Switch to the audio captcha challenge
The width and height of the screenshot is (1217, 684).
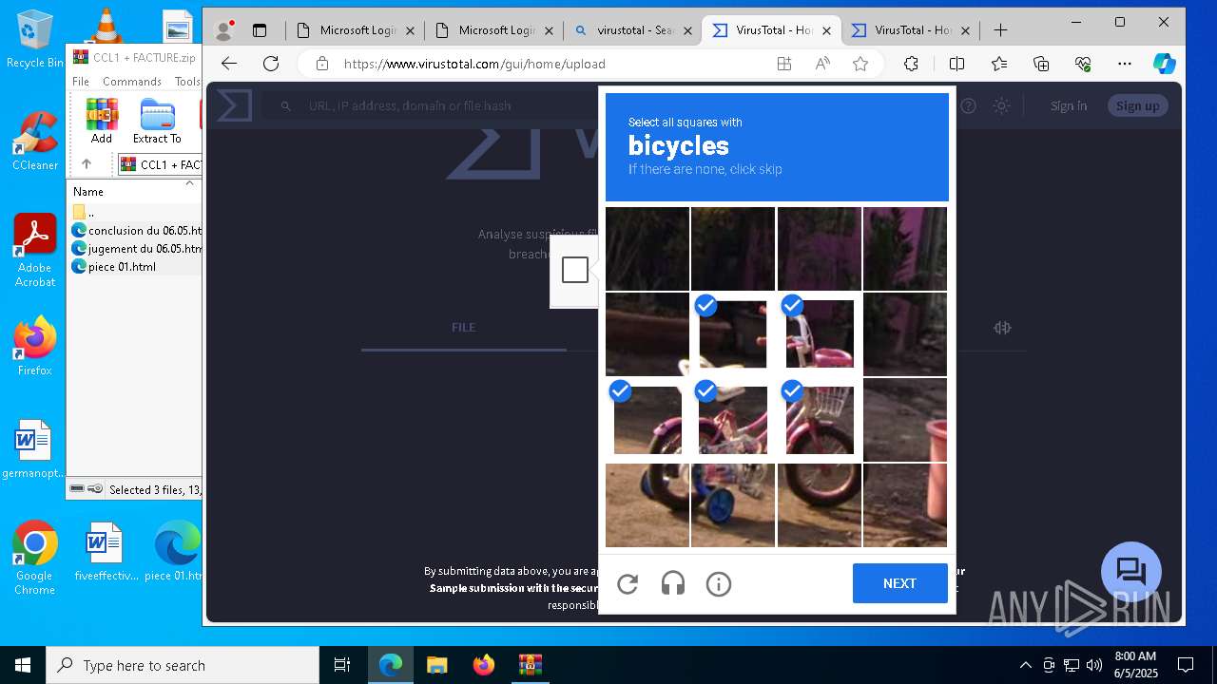673,583
